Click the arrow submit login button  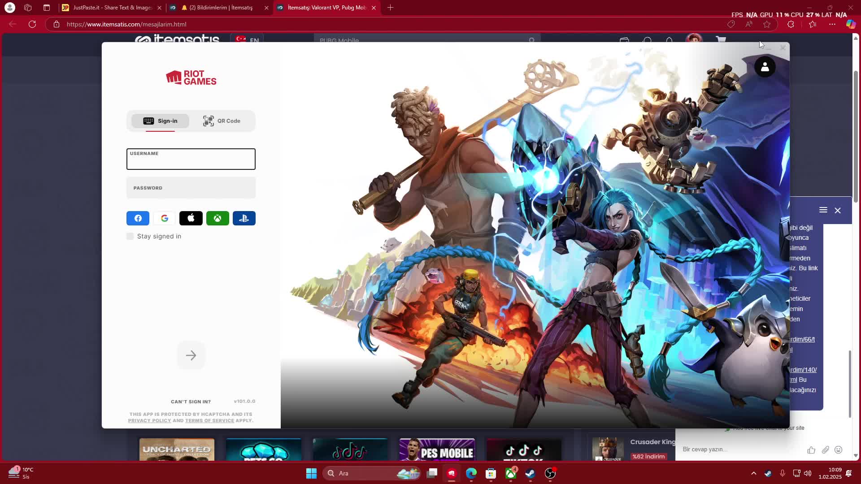click(191, 355)
